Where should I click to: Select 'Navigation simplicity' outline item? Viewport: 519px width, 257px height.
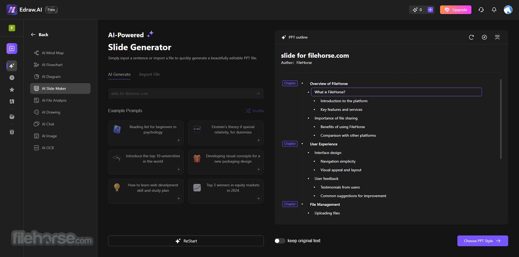pyautogui.click(x=338, y=161)
